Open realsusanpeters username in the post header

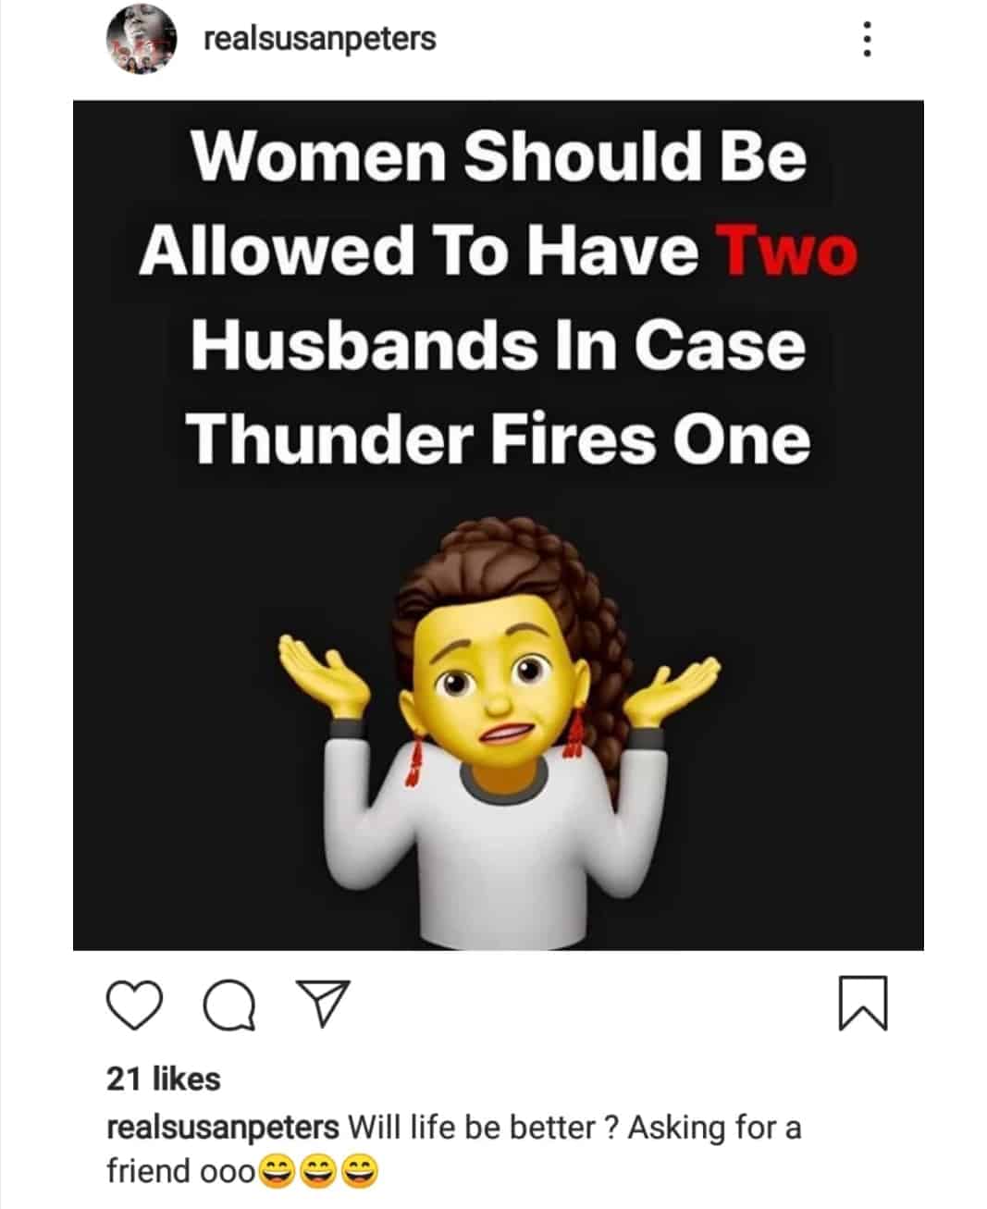[319, 39]
